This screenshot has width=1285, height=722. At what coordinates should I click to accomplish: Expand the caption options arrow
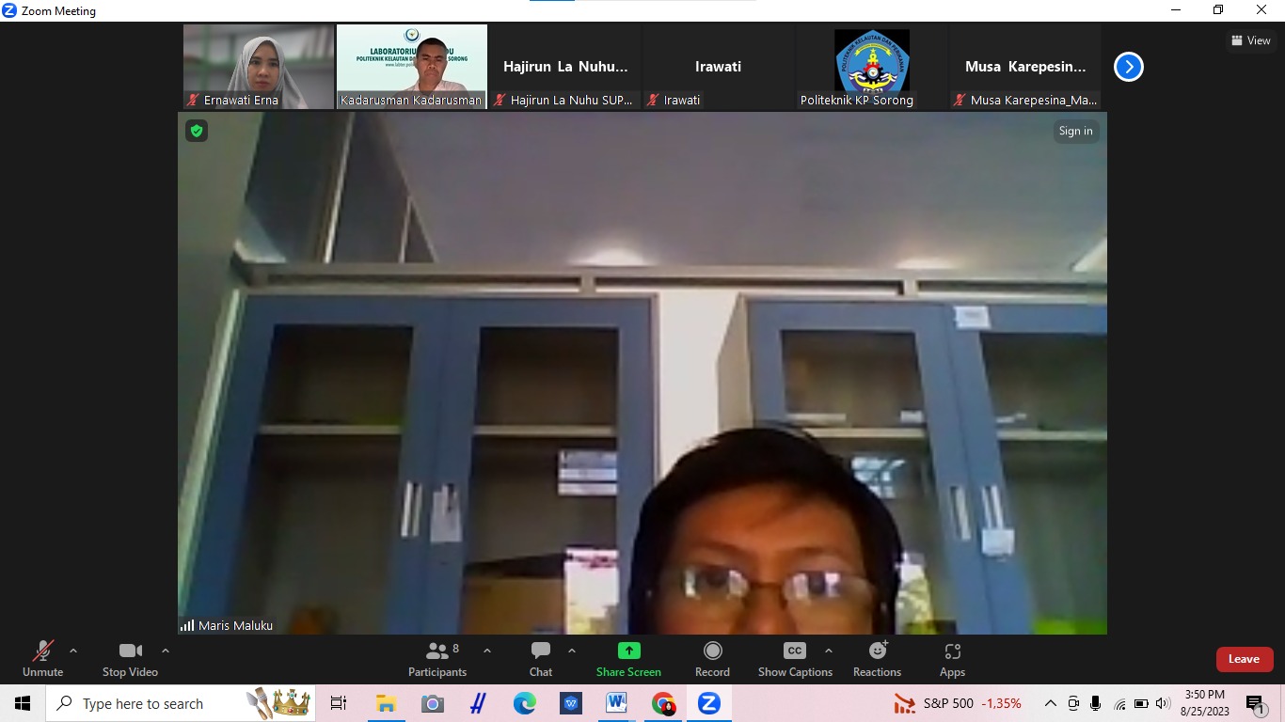[x=828, y=651]
